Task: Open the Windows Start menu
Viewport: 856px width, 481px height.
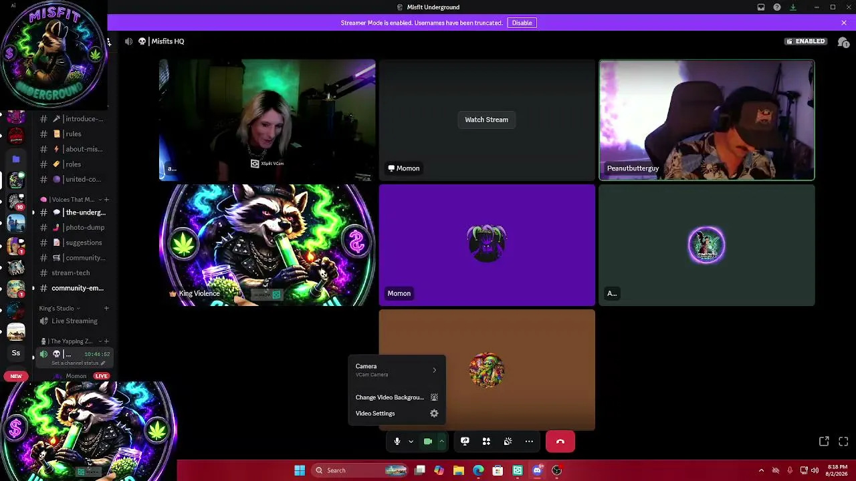Action: click(x=300, y=470)
